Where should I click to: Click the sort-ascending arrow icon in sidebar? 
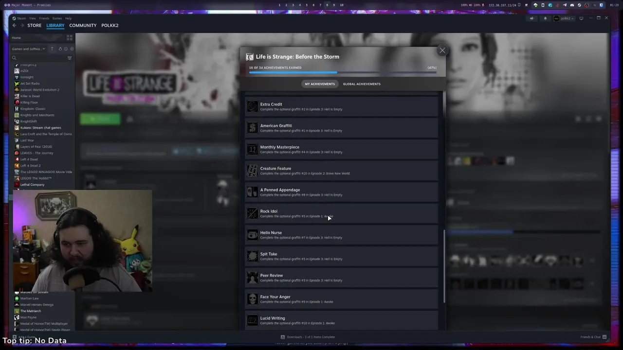point(52,49)
